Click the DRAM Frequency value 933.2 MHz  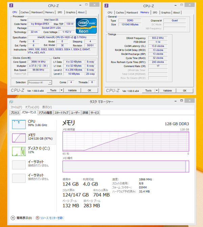click(158, 38)
